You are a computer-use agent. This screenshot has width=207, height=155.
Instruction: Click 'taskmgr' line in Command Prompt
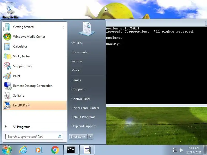tap(113, 44)
